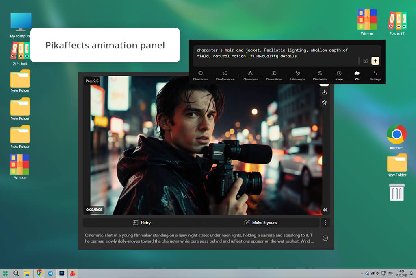The image size is (416, 278).
Task: Open the My computer desktop icon
Action: click(x=20, y=25)
